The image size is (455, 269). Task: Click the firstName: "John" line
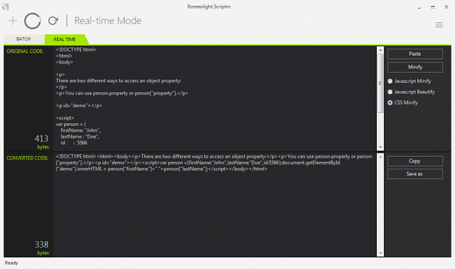pyautogui.click(x=80, y=130)
